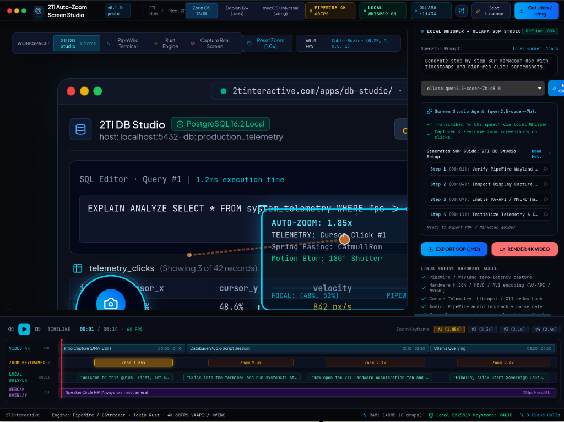
Task: Click the shield icon beside Local Ed25519 Keystore
Action: pos(431,415)
